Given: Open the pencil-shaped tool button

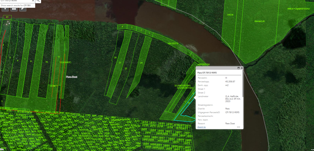Looking at the screenshot, I should click(23, 8).
